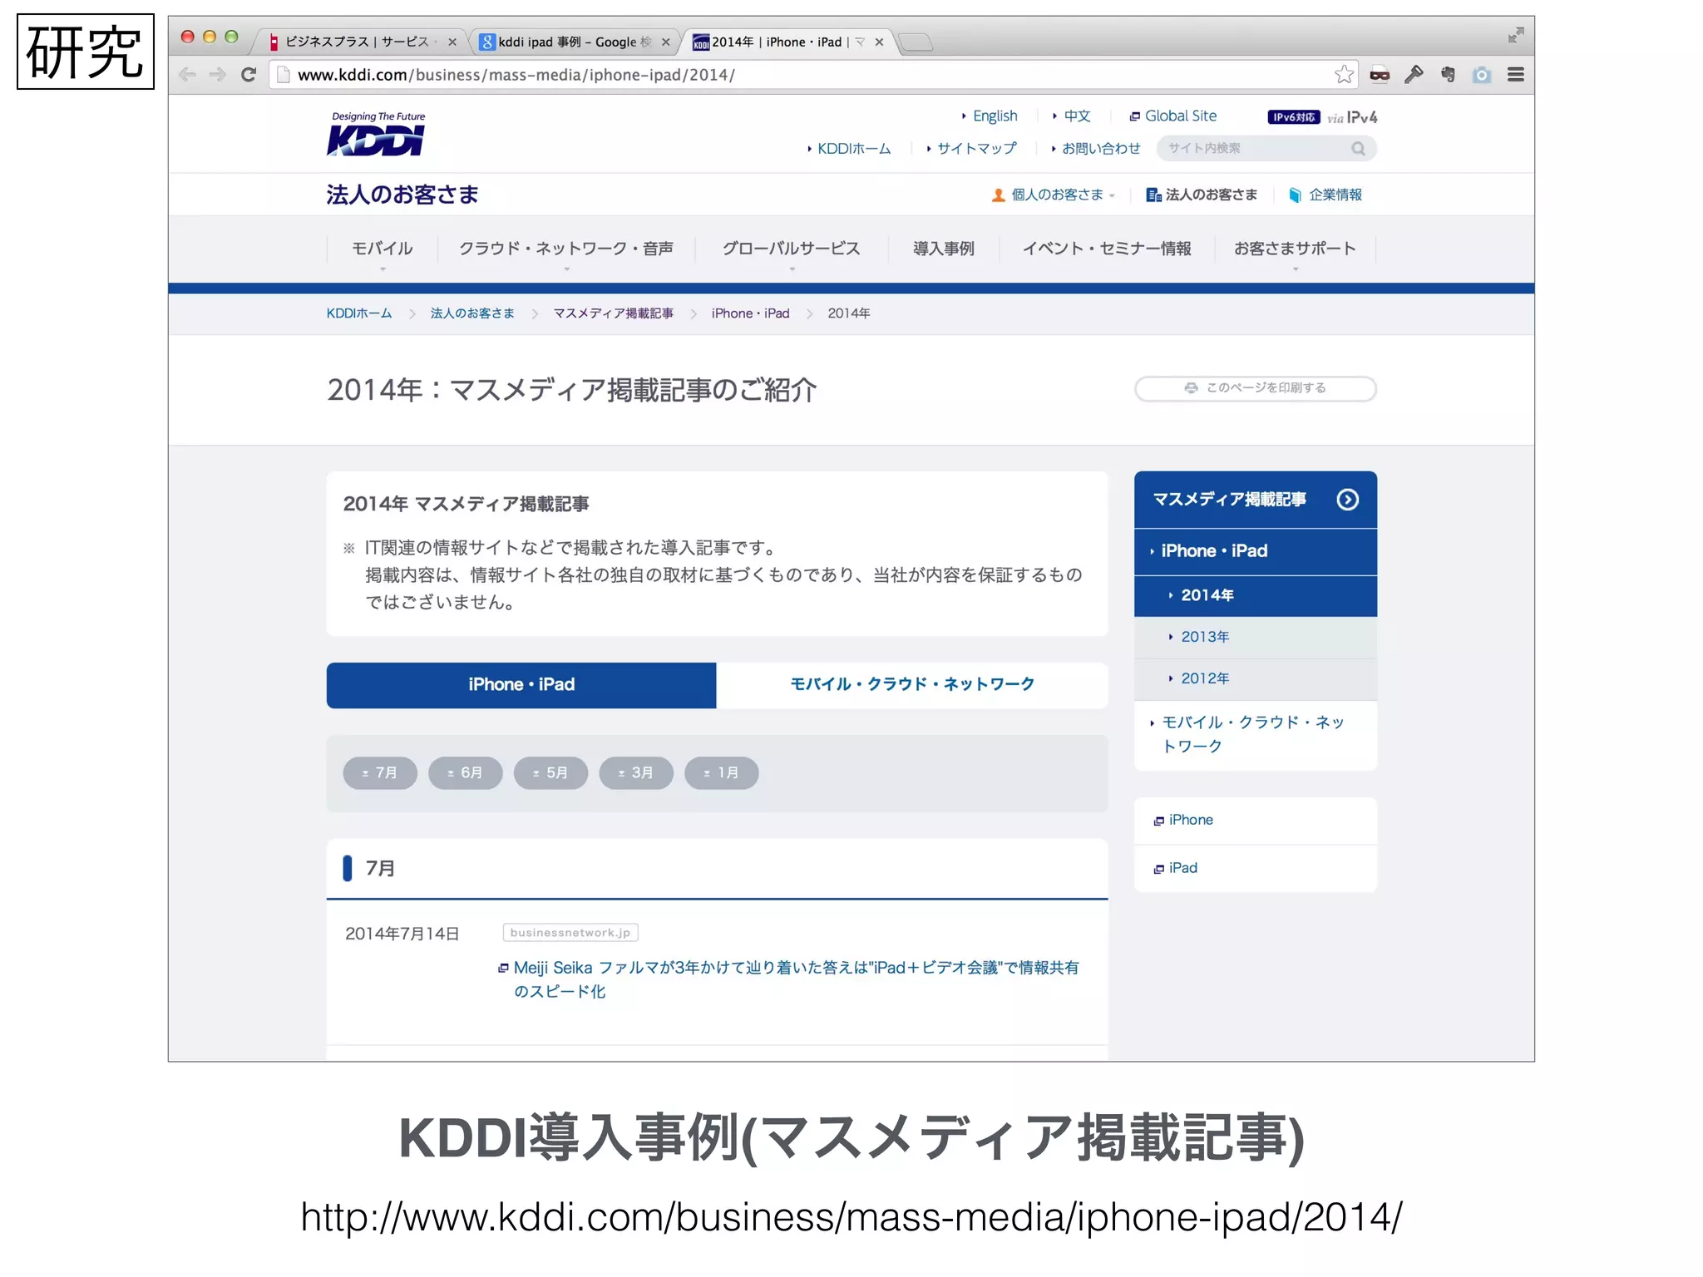
Task: Click the browser forward arrow
Action: (218, 75)
